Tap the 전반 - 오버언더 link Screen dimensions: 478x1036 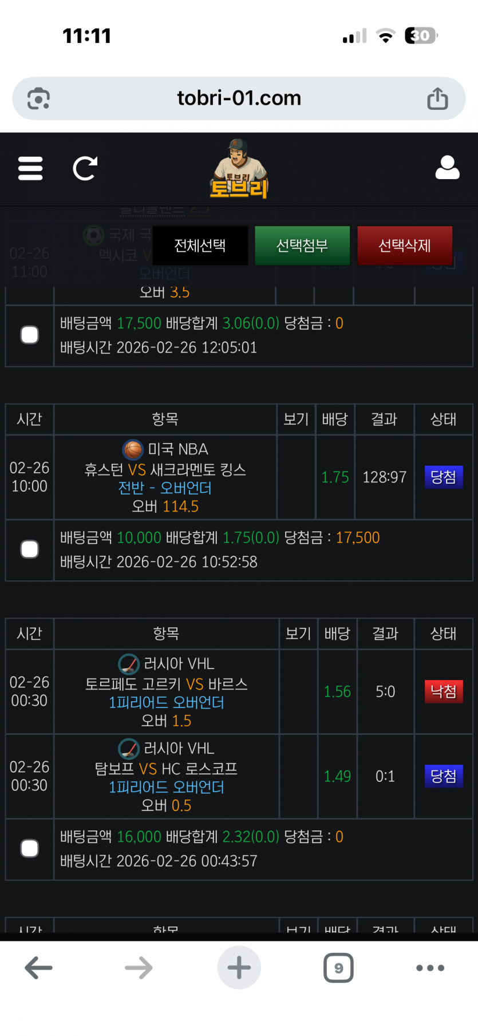(x=165, y=488)
